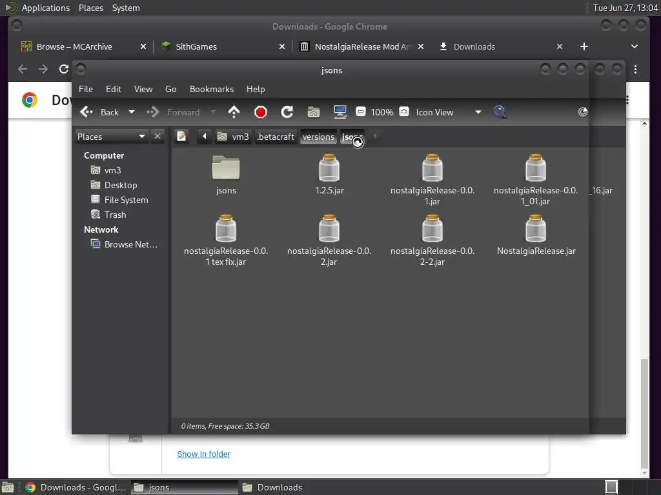
Task: Open the View menu
Action: click(143, 89)
